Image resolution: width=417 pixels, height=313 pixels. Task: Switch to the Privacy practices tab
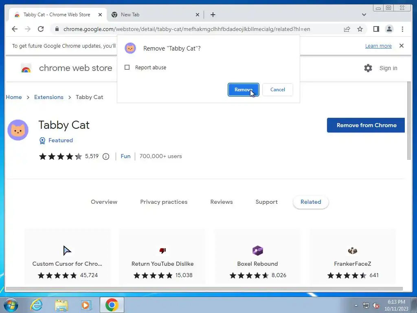[x=164, y=202]
